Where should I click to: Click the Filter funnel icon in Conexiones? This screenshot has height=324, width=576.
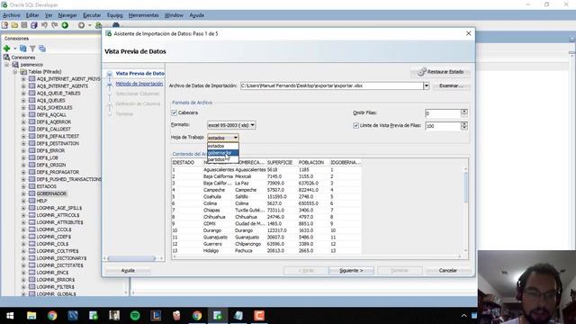click(32, 48)
